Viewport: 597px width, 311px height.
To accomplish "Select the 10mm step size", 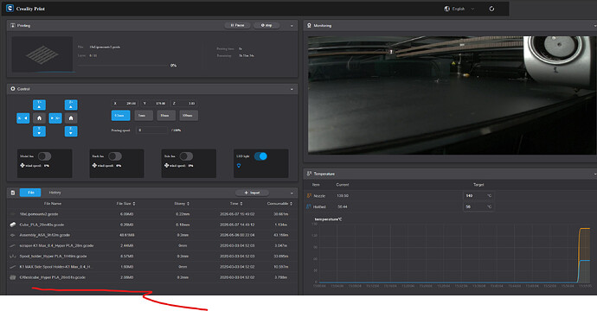I will click(x=166, y=116).
